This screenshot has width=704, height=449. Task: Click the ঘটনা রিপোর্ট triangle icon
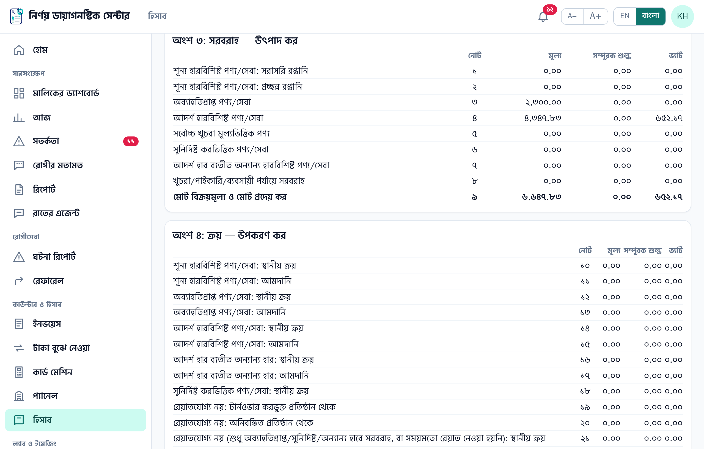click(x=19, y=256)
